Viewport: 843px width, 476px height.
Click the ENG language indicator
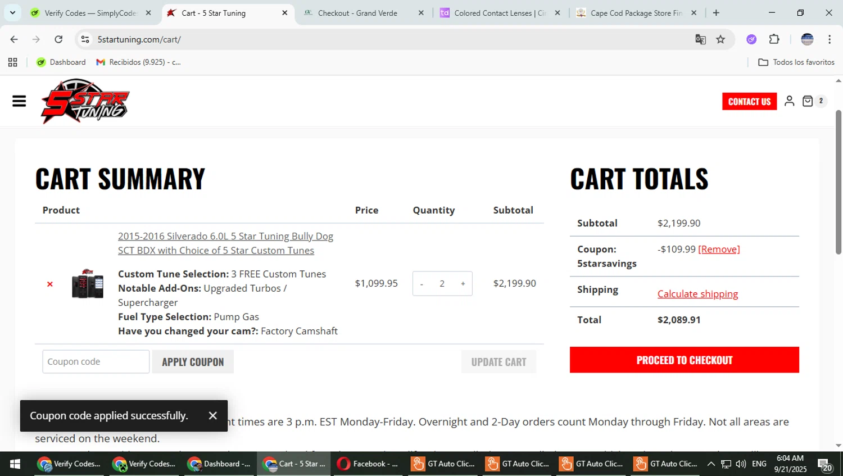click(x=759, y=464)
